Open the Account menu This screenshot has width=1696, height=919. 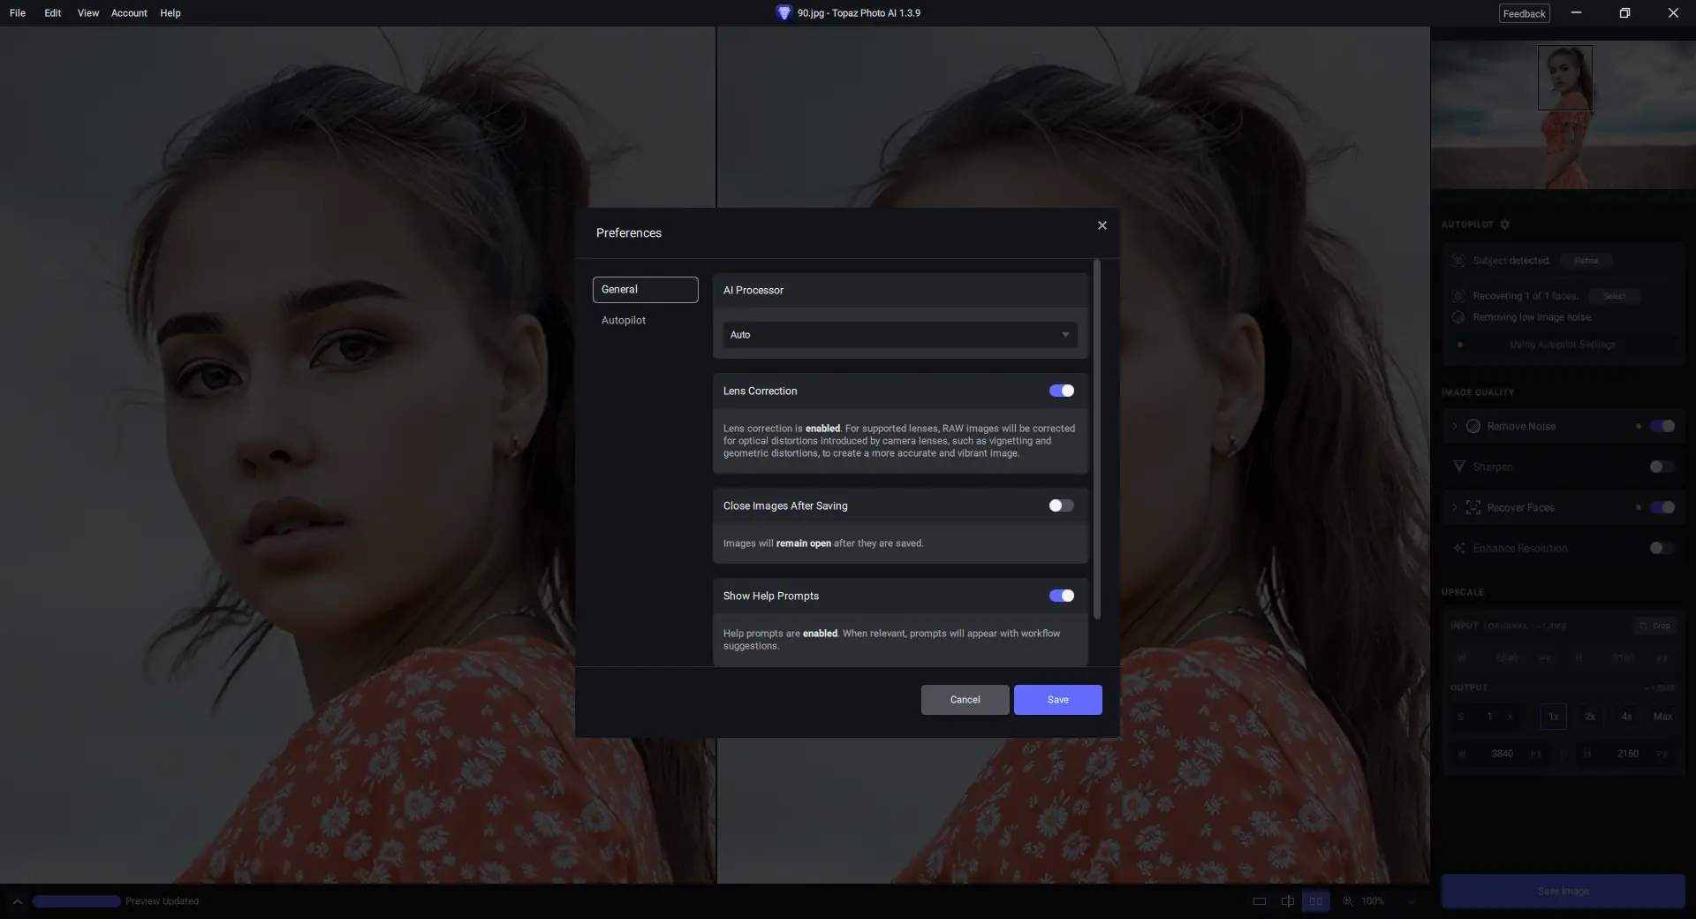[129, 13]
